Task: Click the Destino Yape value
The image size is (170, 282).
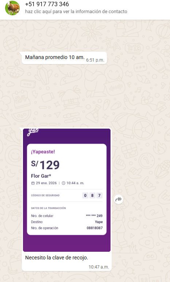Action: [99, 222]
